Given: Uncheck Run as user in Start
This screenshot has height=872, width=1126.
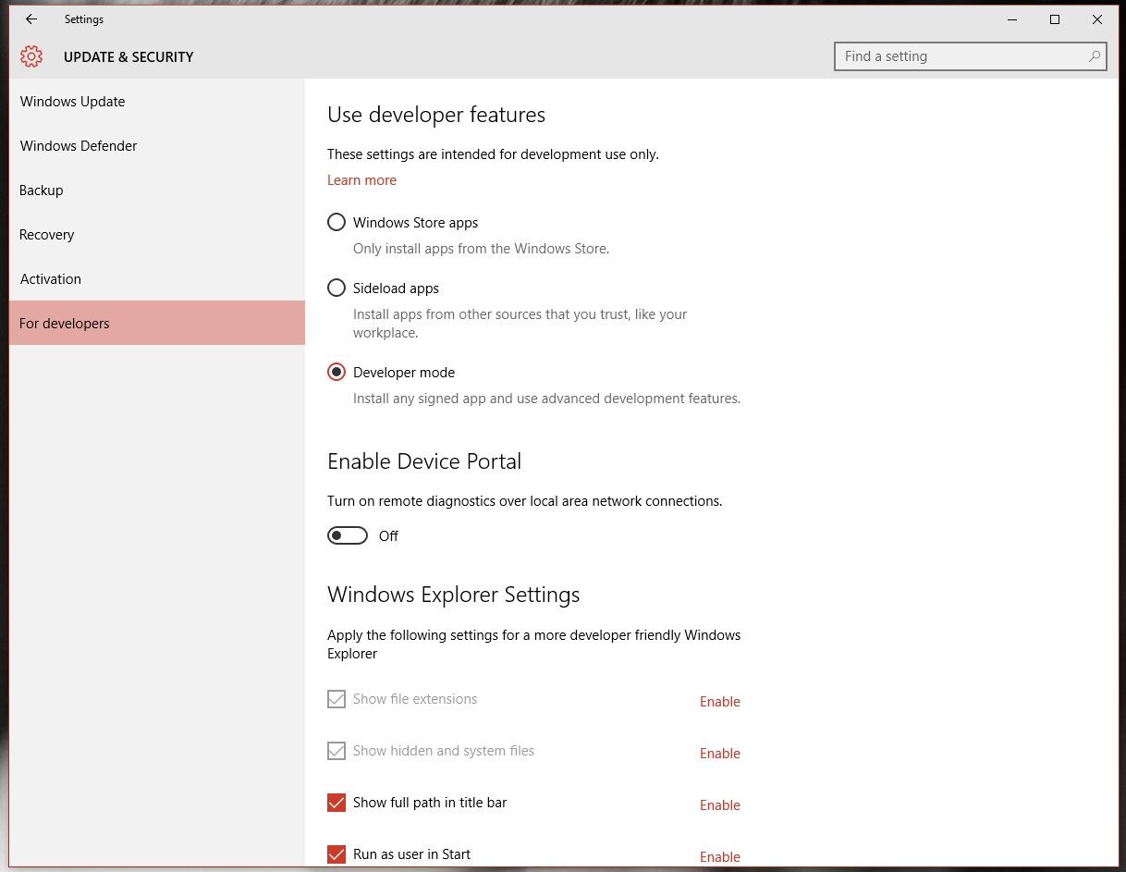Looking at the screenshot, I should [337, 854].
